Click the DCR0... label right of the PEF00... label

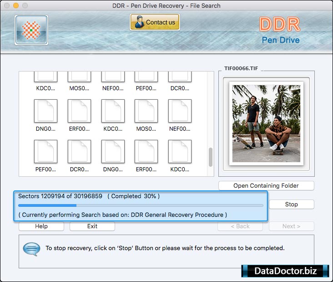tap(180, 88)
